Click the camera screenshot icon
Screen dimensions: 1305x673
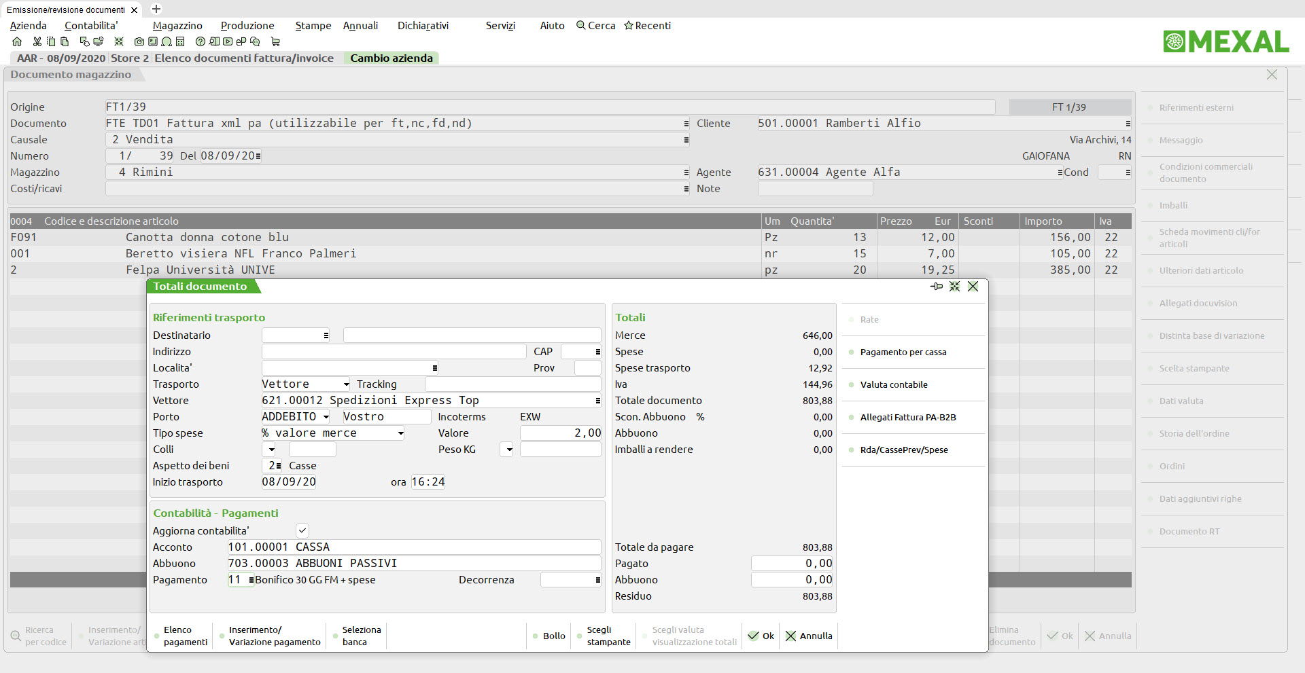coord(139,41)
